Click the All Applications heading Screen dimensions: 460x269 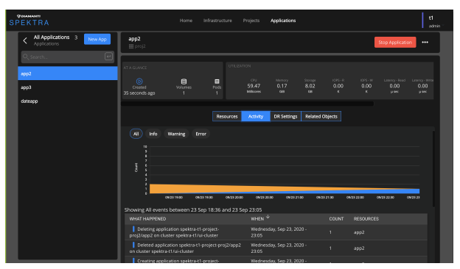click(52, 37)
